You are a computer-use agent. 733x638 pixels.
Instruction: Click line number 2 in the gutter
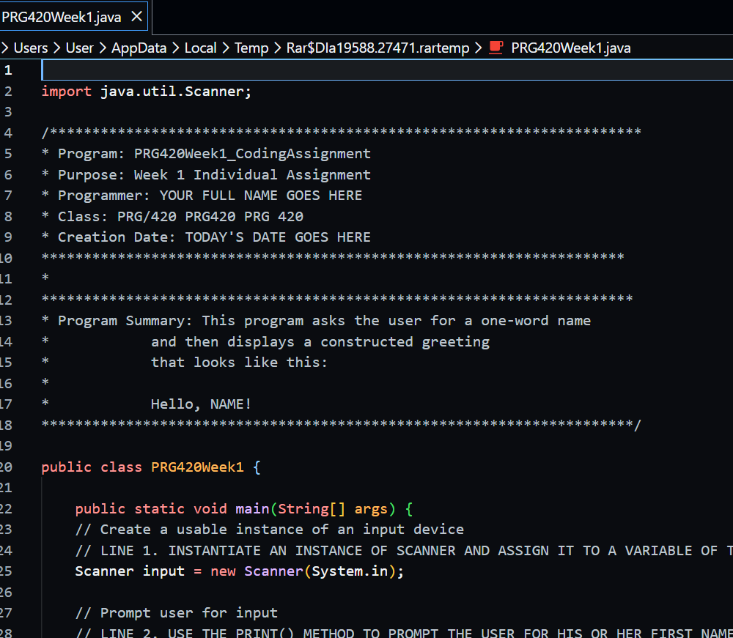click(7, 92)
